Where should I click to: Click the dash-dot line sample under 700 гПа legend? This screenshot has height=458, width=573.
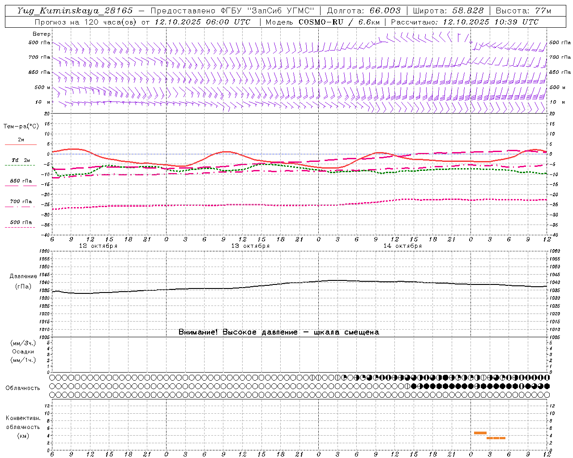20,207
